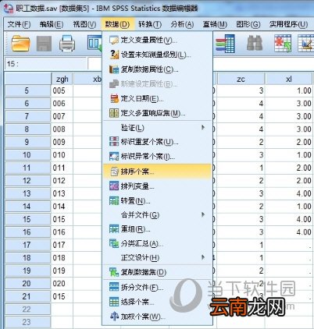
Task: Open the 分析(A) menu
Action: pyautogui.click(x=182, y=24)
